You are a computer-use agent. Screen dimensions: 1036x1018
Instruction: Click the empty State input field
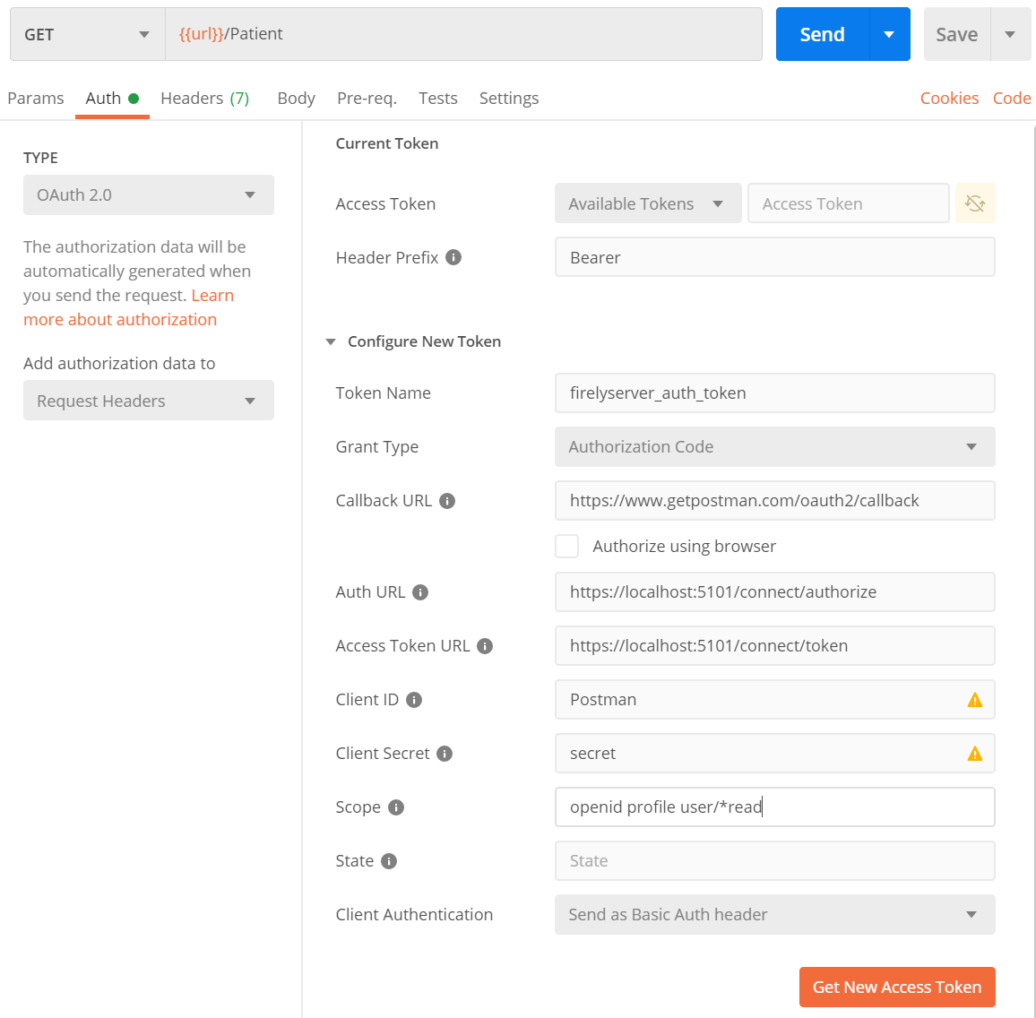coord(775,861)
